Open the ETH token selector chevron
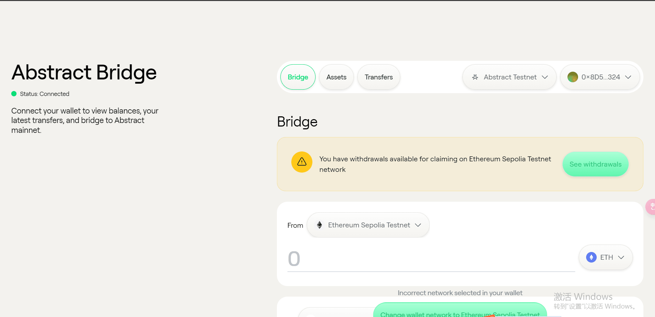This screenshot has width=655, height=317. pos(621,257)
